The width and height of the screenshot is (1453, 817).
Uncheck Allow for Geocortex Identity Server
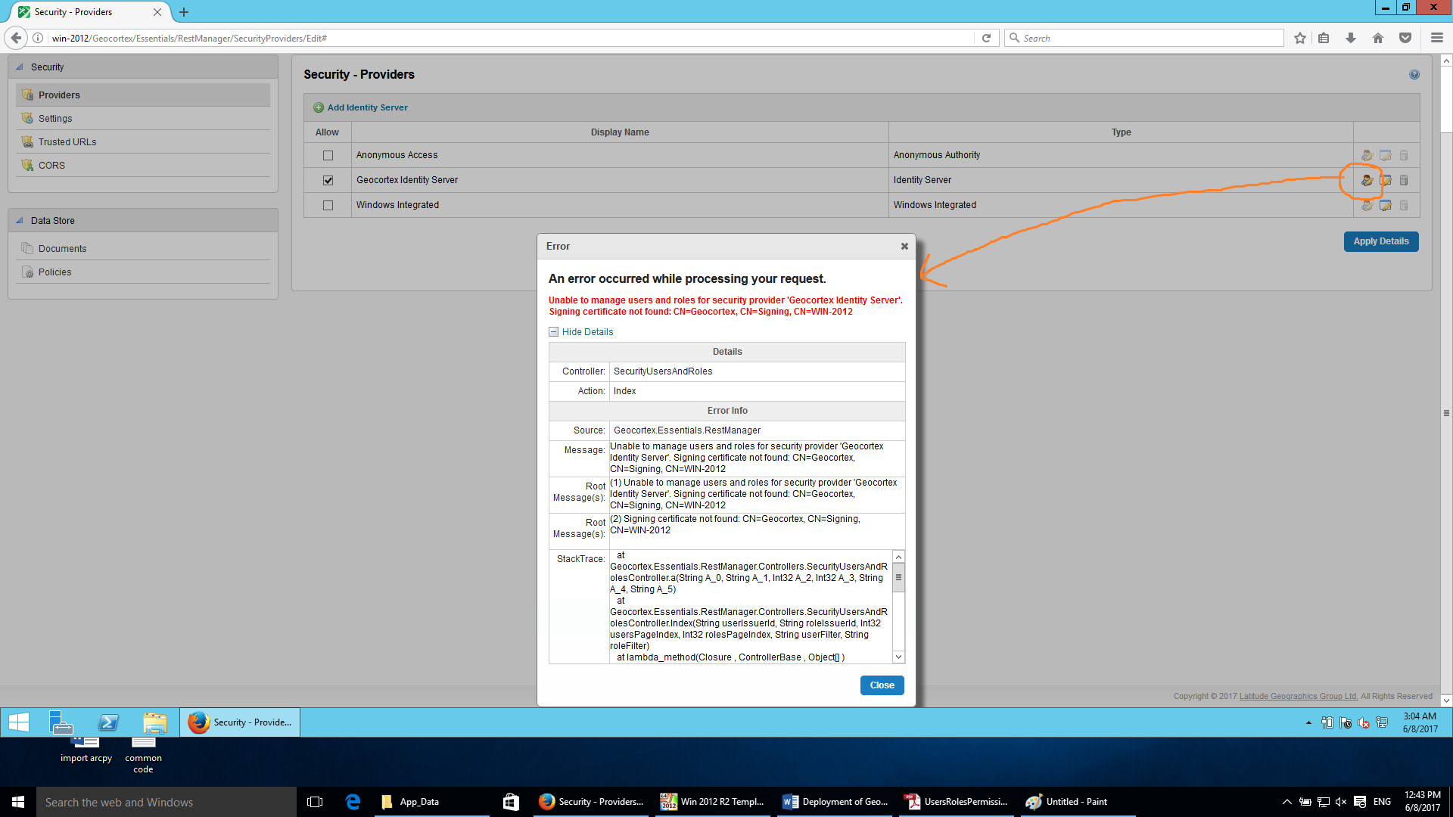tap(328, 180)
